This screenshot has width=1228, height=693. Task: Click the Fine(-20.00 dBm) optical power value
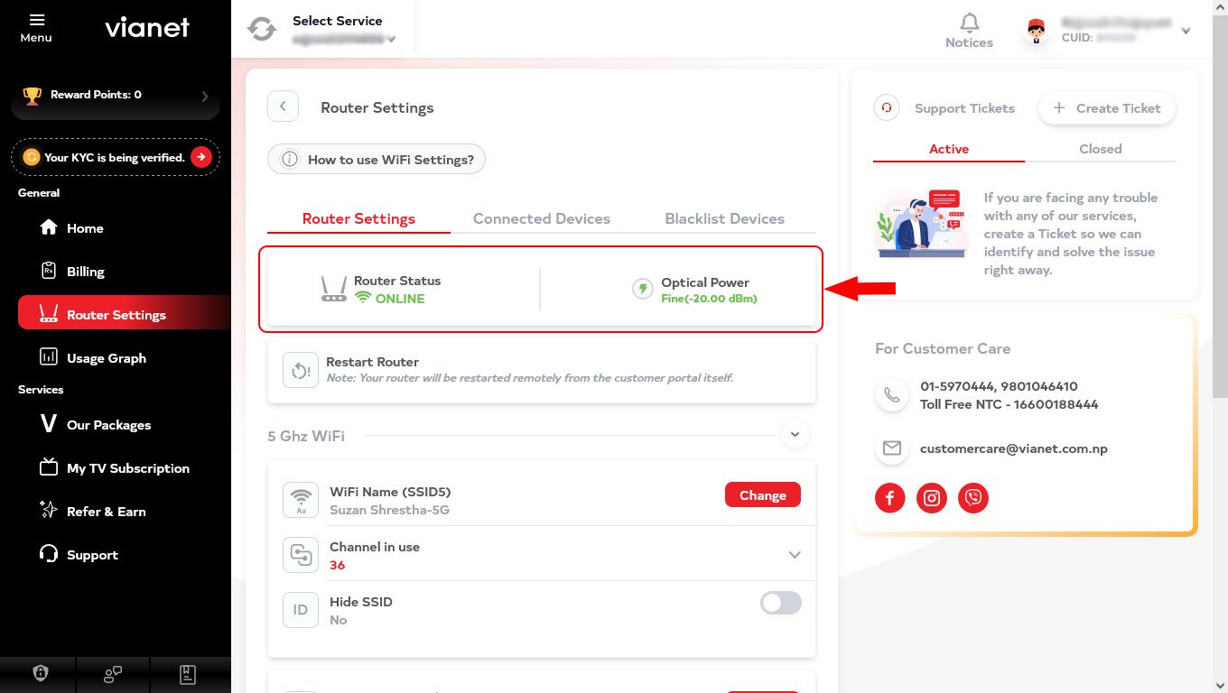coord(709,299)
